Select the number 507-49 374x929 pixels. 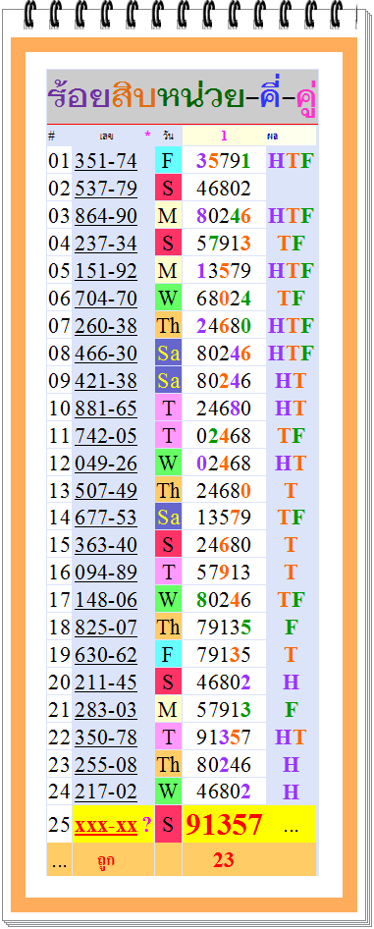click(x=106, y=490)
